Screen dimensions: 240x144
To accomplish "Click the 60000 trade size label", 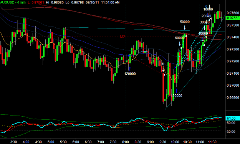I will tap(180, 38).
